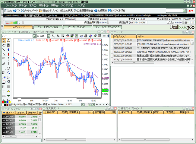
Task: Click the AUD/NZD ask price 1.2446
Action: coord(34,132)
